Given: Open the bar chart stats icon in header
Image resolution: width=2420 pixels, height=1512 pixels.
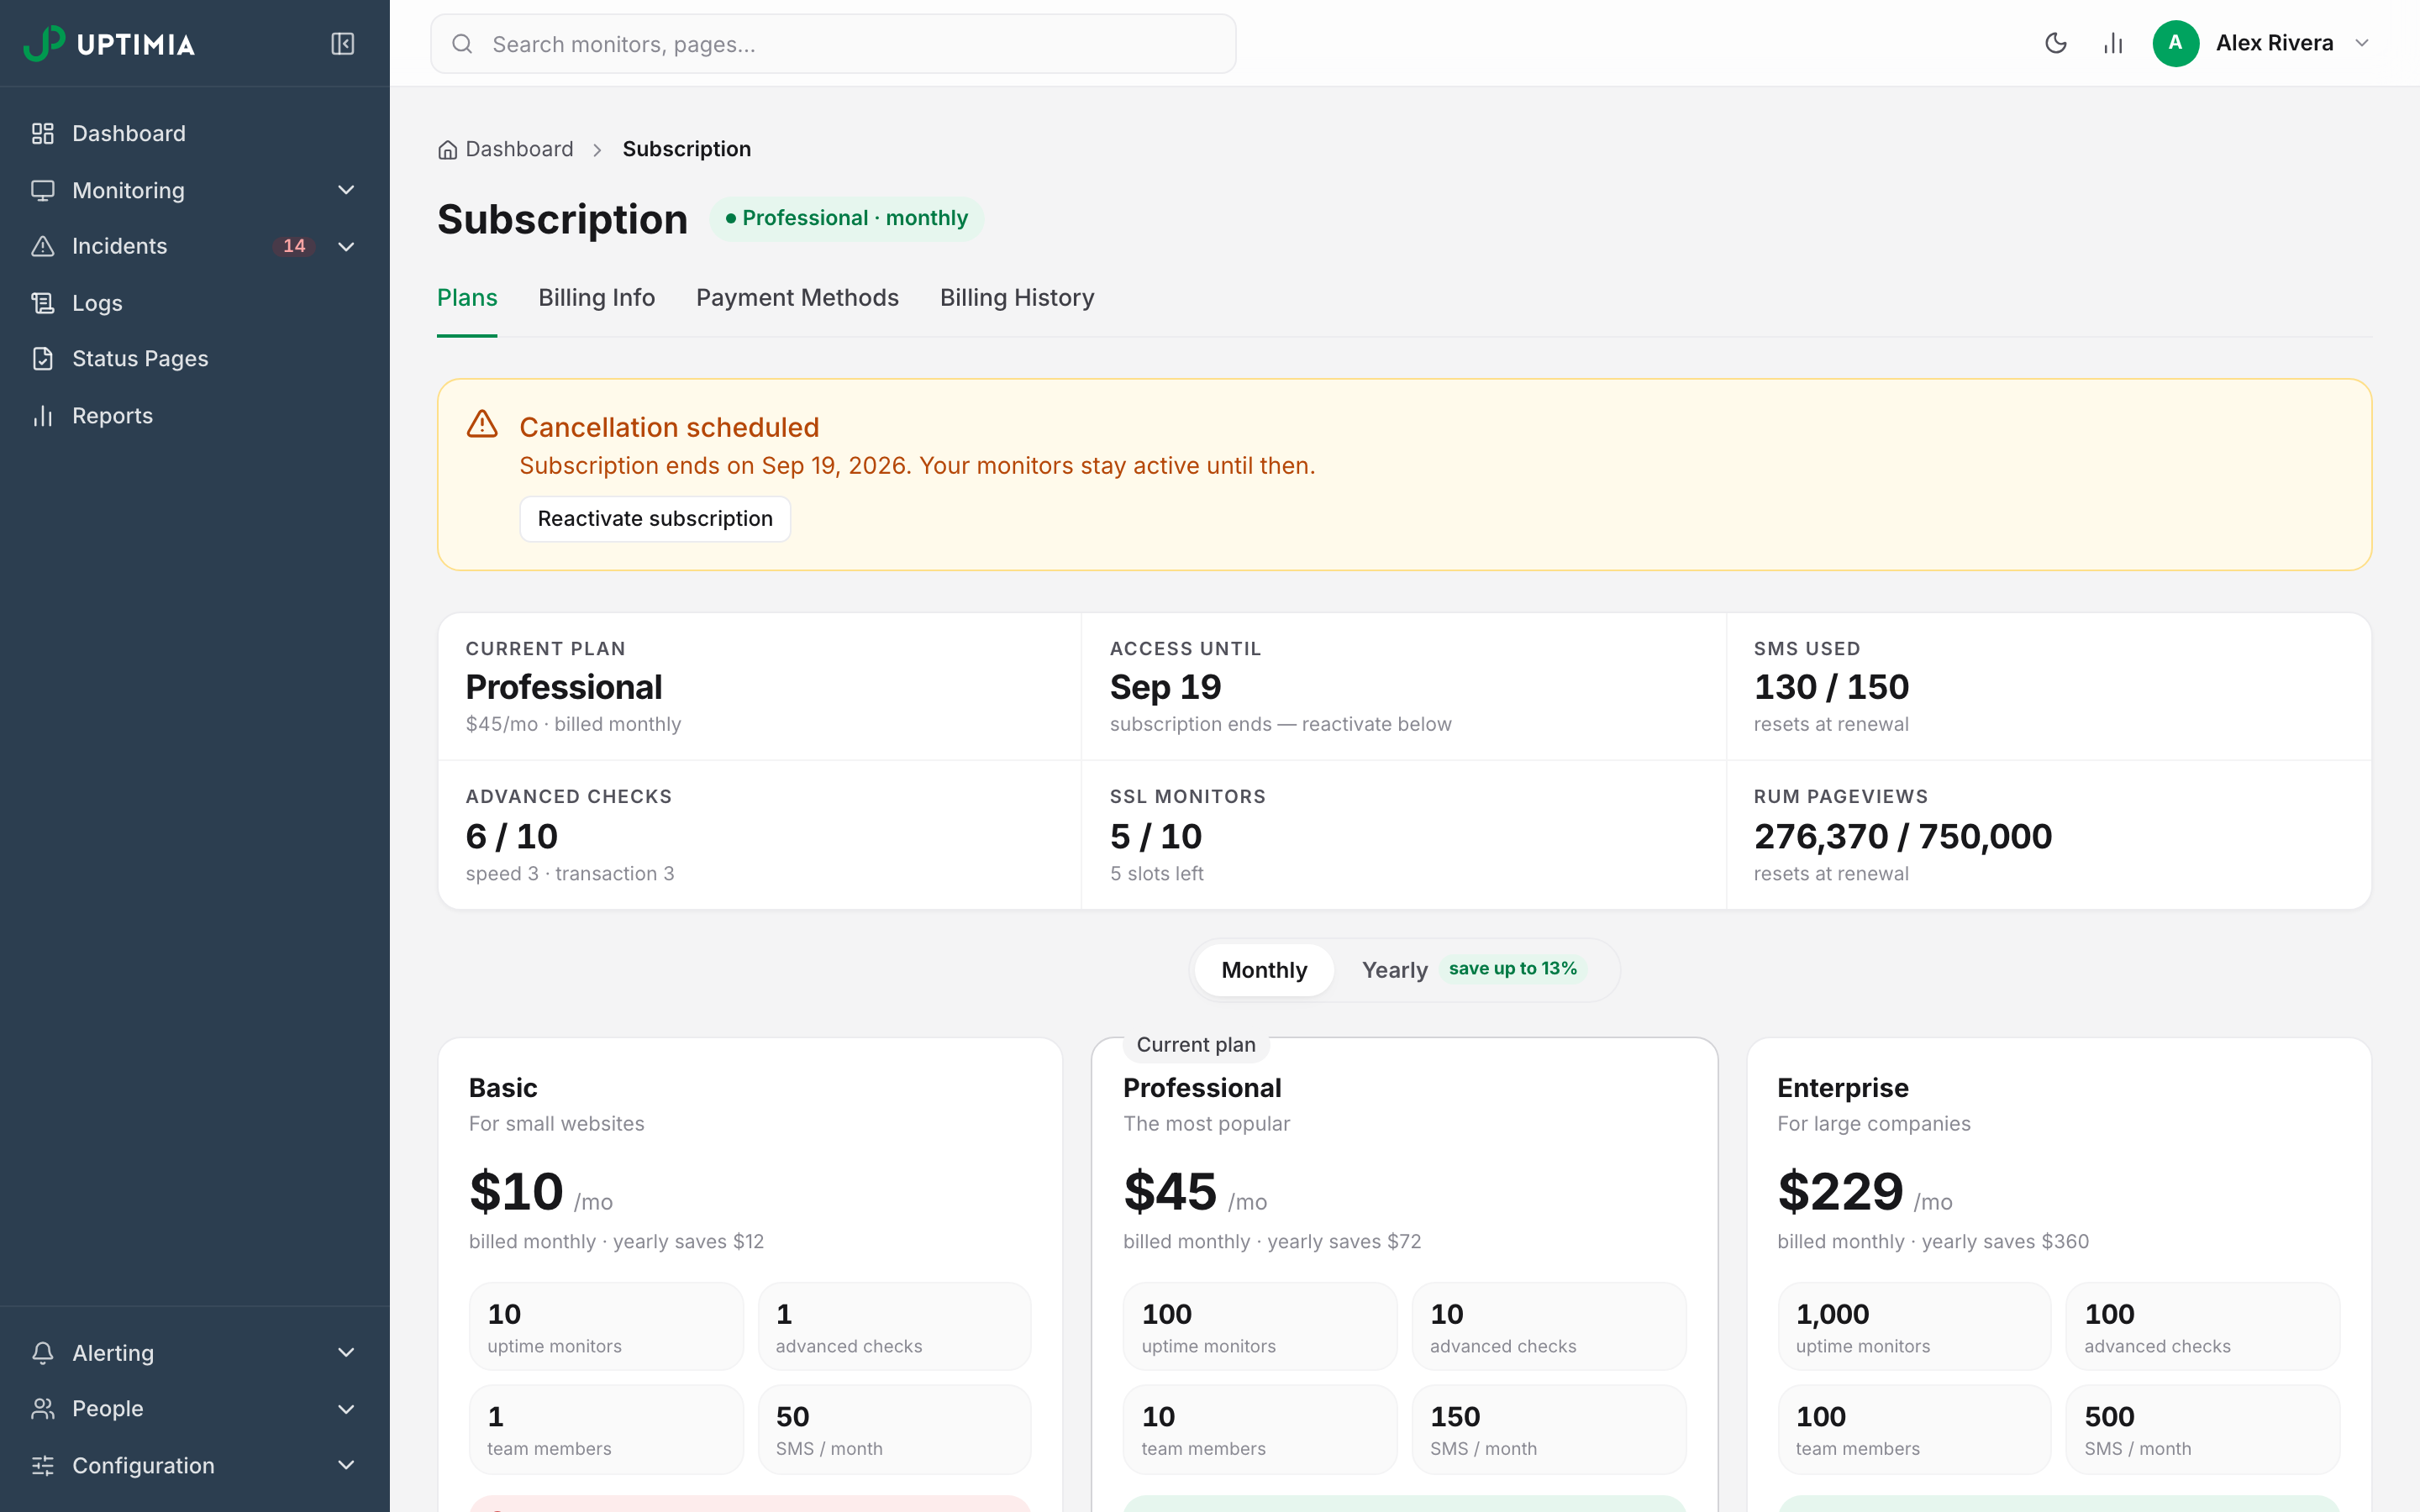Looking at the screenshot, I should pyautogui.click(x=2113, y=43).
